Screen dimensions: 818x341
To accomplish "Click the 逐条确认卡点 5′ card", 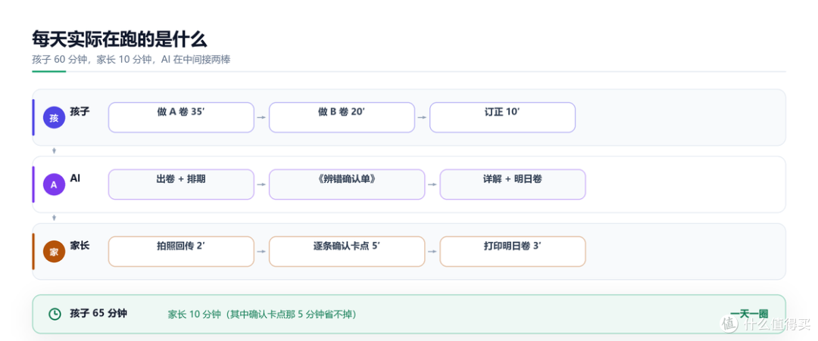I will pyautogui.click(x=347, y=252).
